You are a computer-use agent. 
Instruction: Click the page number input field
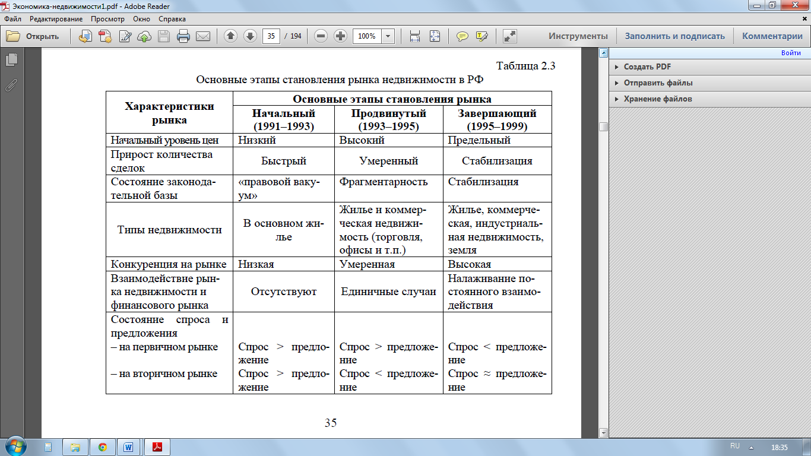coord(271,36)
